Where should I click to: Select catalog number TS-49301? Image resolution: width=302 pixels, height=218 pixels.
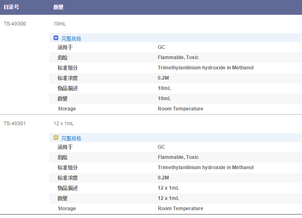[x=15, y=124]
